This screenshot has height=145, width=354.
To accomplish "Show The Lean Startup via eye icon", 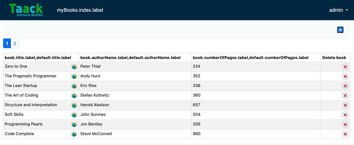I will [x=74, y=86].
